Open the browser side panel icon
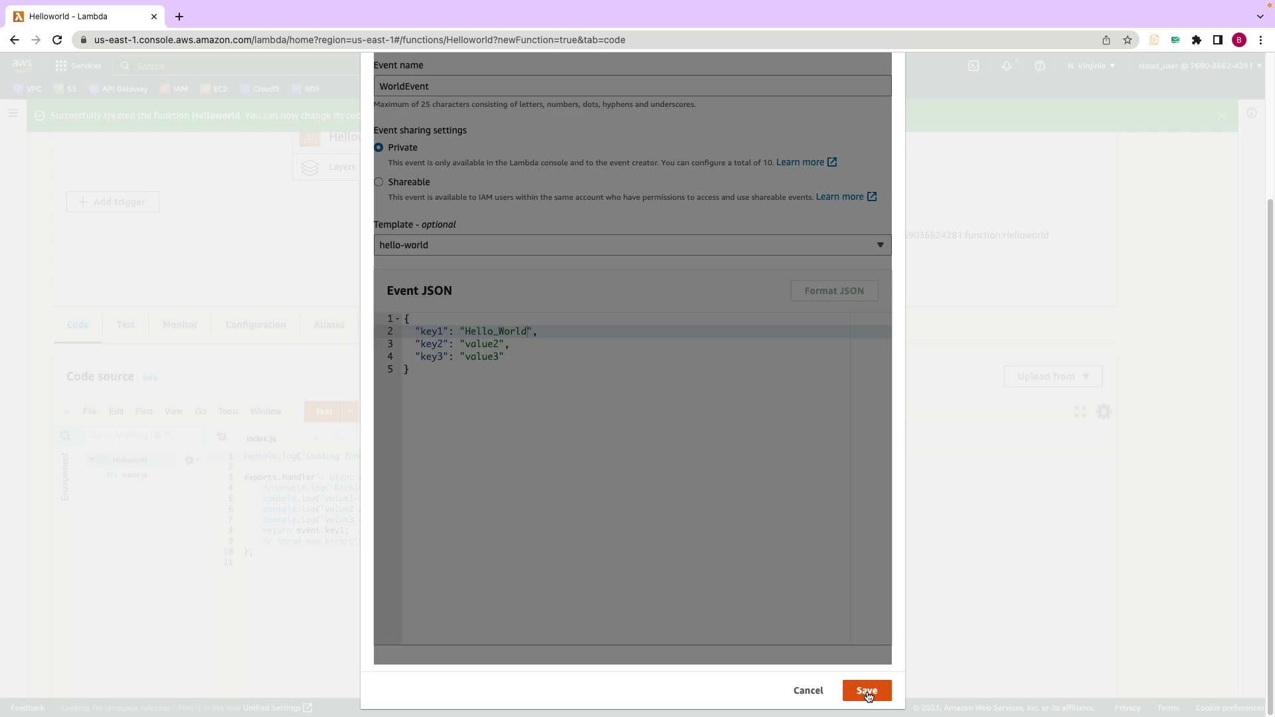 [1217, 40]
